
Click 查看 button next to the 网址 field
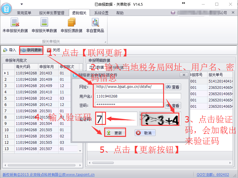point(173,87)
